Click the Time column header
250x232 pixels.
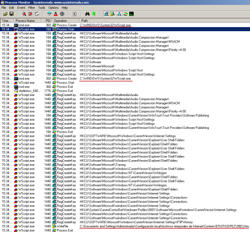click(x=7, y=21)
